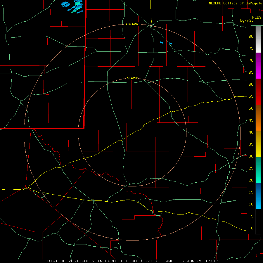Click the 55 tick label on the scale
The width and height of the screenshot is (263, 263).
(251, 96)
